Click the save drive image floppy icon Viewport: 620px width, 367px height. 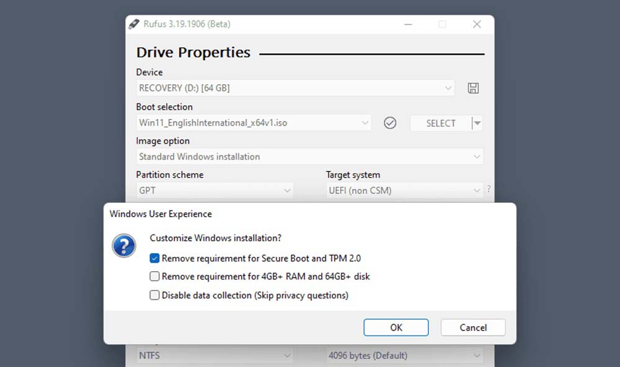pos(473,89)
